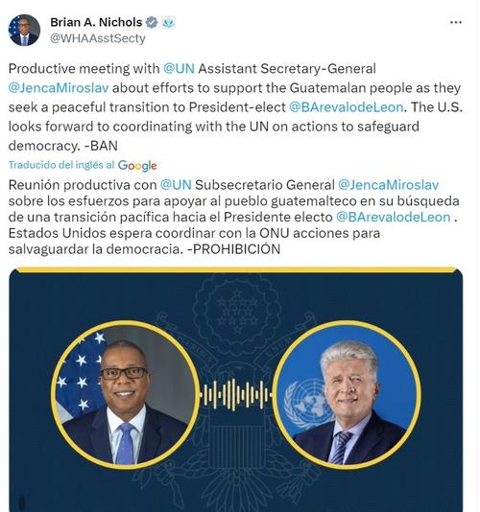
Task: Open the three-dot more options menu
Action: coord(455,22)
